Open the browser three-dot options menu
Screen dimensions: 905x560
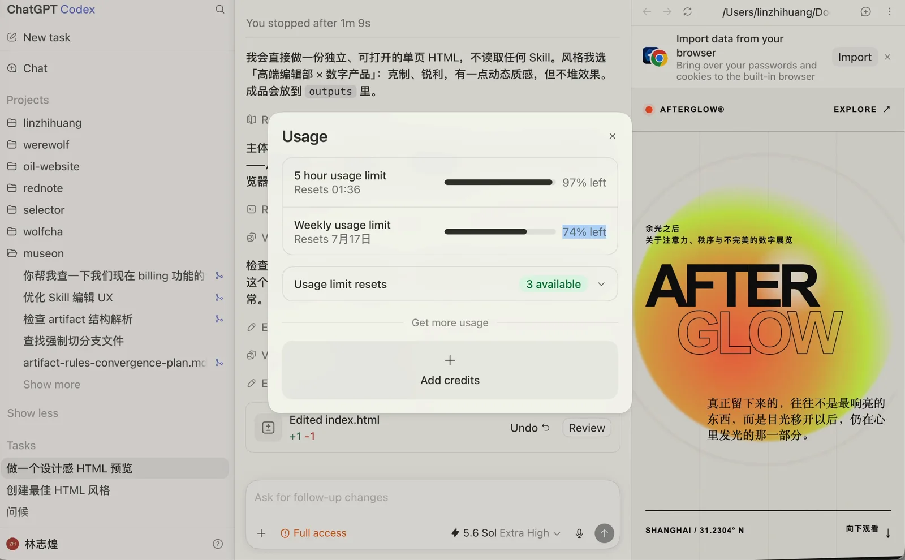pyautogui.click(x=889, y=12)
